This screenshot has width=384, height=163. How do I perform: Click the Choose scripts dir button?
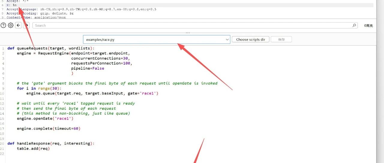(x=250, y=39)
